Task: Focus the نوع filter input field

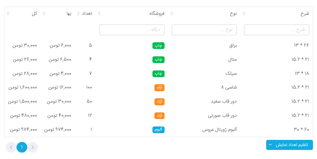Action: 204,30
